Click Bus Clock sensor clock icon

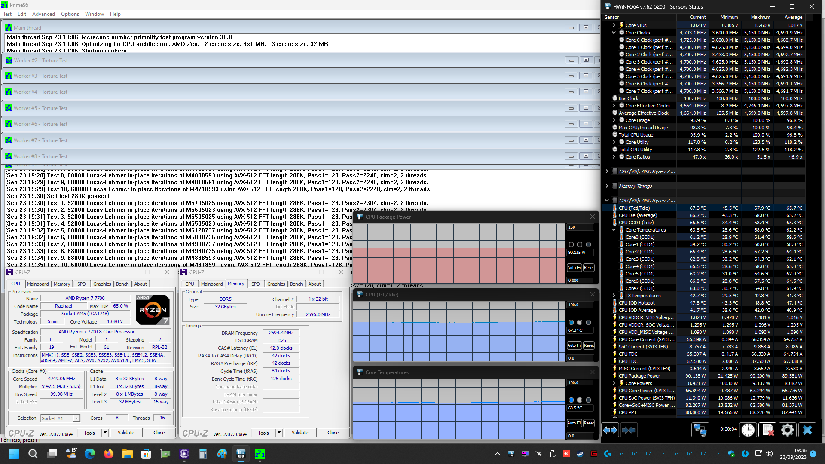coord(615,98)
